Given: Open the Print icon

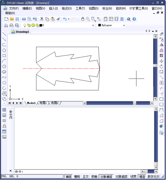Looking at the screenshot, I should [24, 19].
